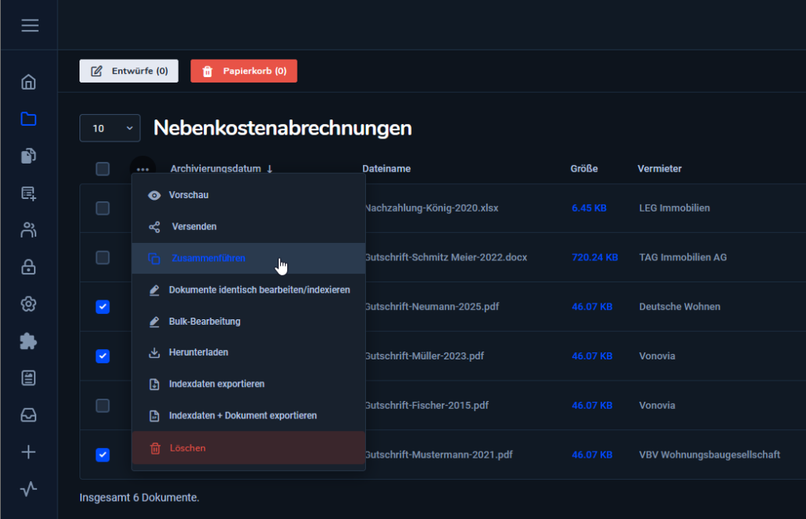Click the 6.45 KB size value

[589, 208]
